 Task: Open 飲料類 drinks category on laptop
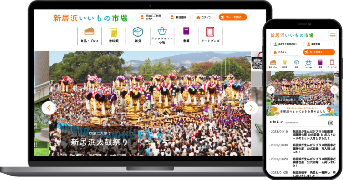tap(114, 36)
